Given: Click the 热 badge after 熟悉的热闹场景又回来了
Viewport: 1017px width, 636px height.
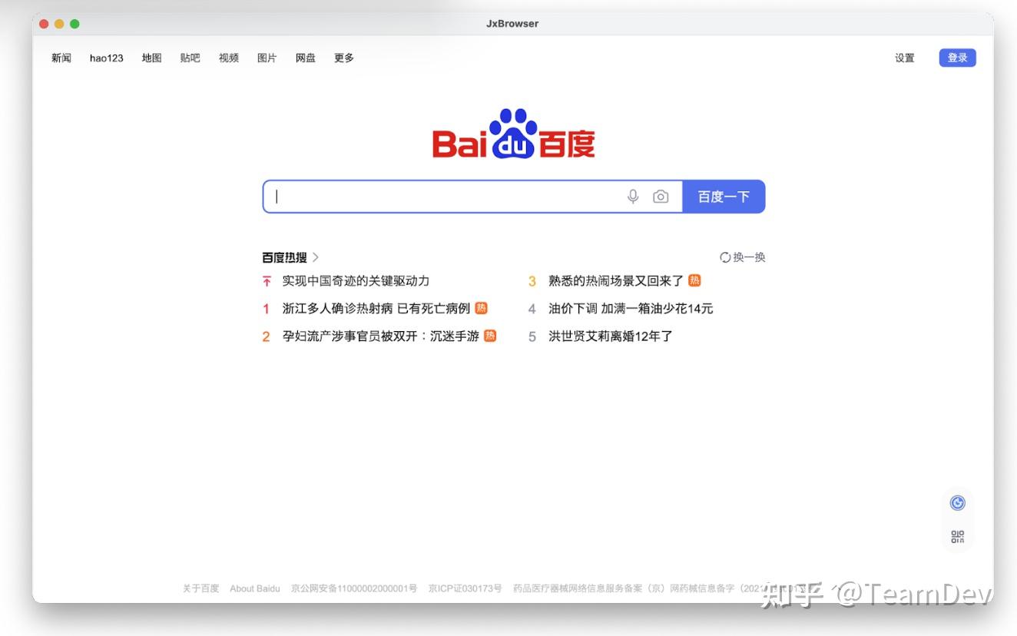Looking at the screenshot, I should (694, 280).
